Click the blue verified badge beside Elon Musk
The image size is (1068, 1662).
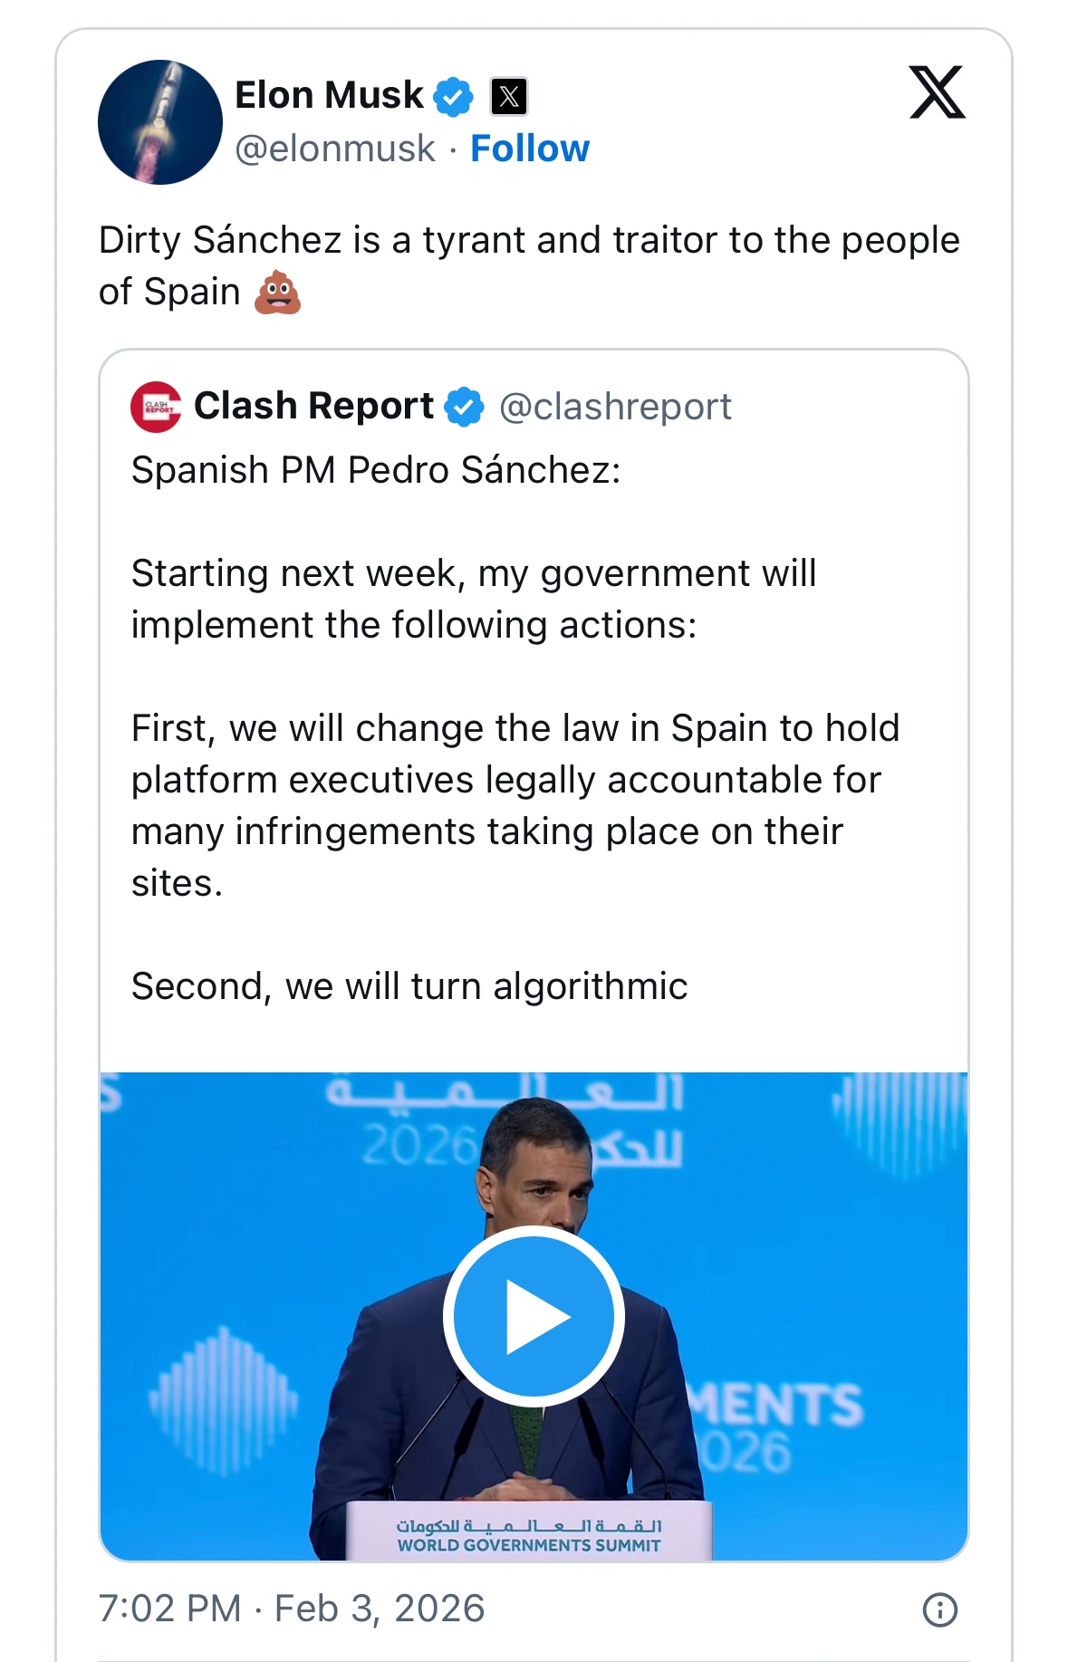(453, 97)
